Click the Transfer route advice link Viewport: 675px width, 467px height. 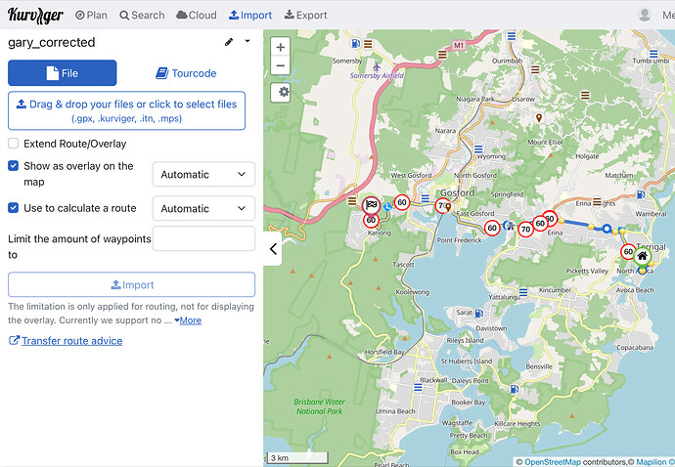71,341
